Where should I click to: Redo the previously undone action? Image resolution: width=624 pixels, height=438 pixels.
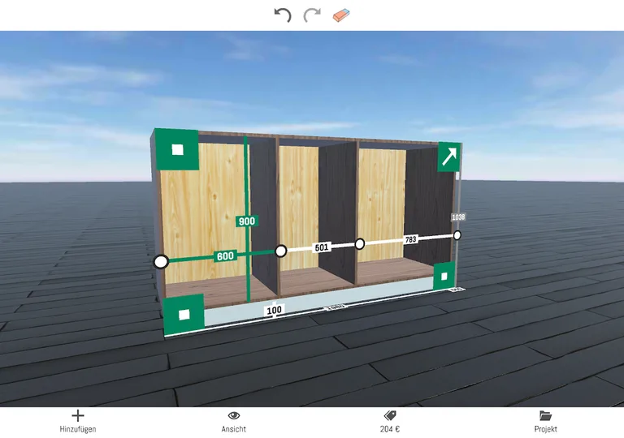[312, 15]
